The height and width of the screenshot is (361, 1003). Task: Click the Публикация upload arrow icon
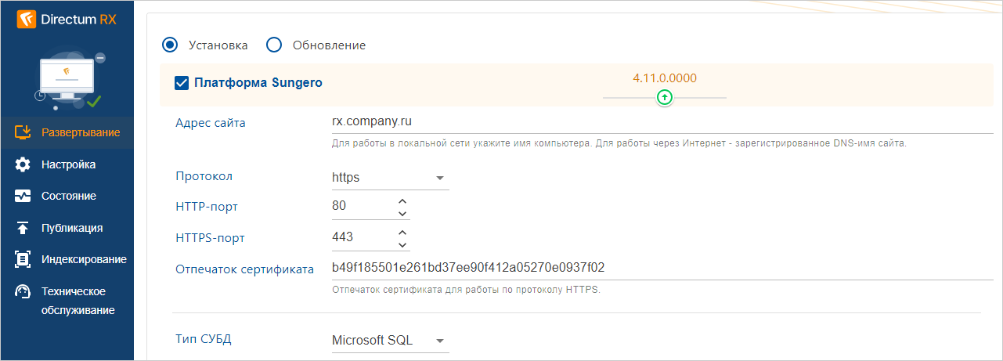tap(23, 228)
